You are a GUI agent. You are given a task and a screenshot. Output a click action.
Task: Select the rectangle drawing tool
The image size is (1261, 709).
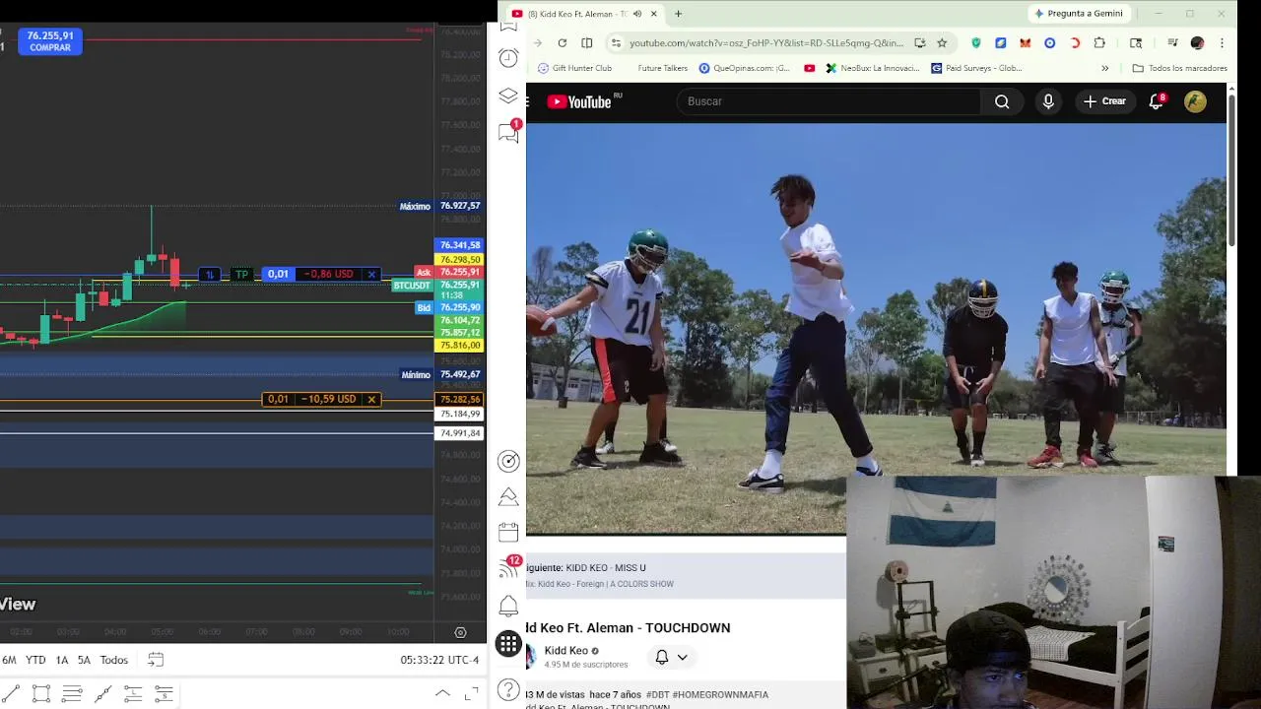tap(41, 694)
